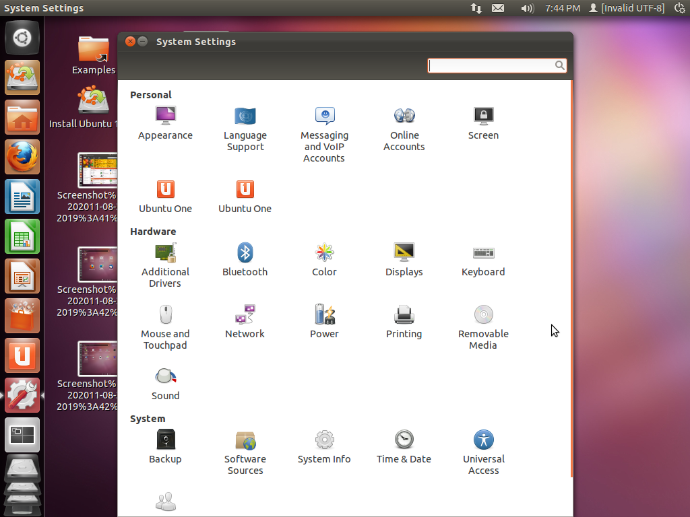Open Power settings
The width and height of the screenshot is (690, 517).
(x=324, y=322)
